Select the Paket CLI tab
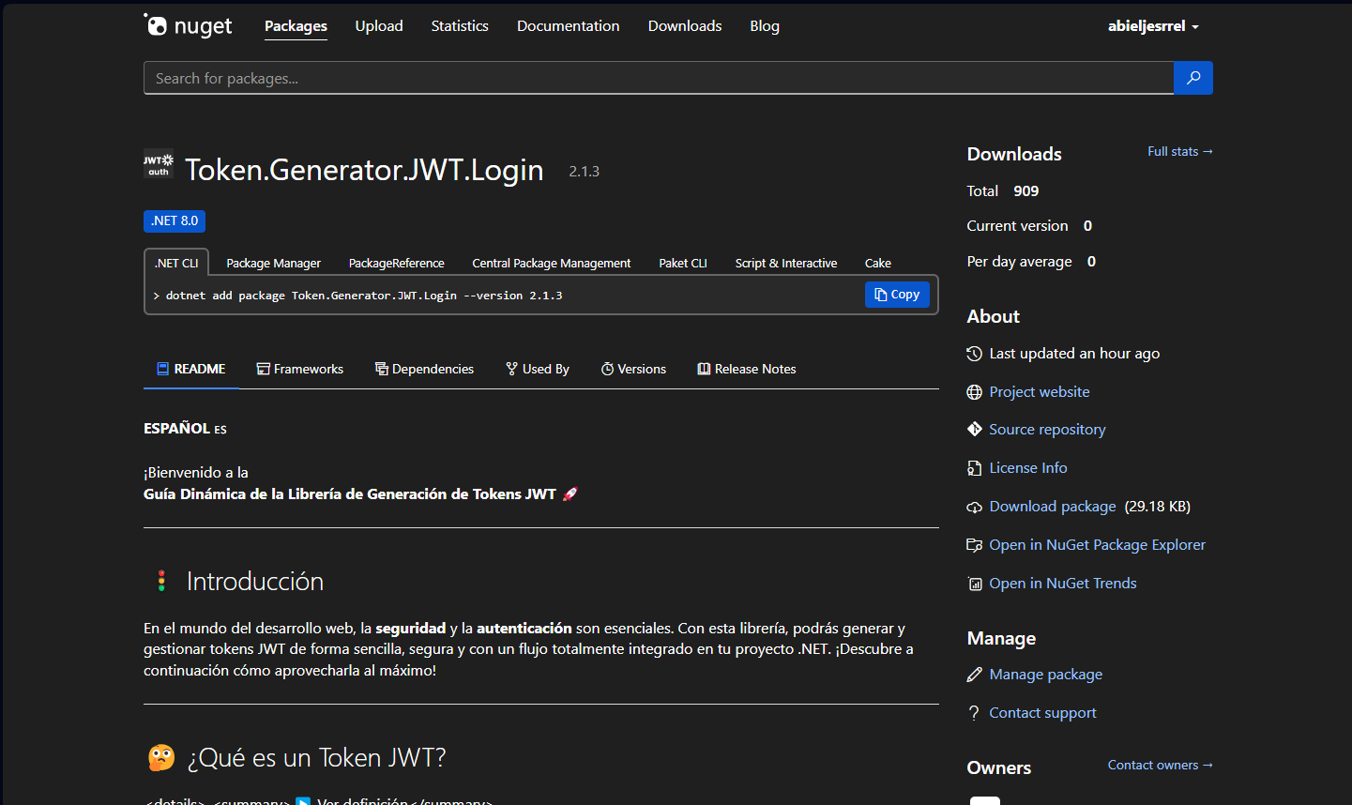The image size is (1352, 805). coord(682,263)
